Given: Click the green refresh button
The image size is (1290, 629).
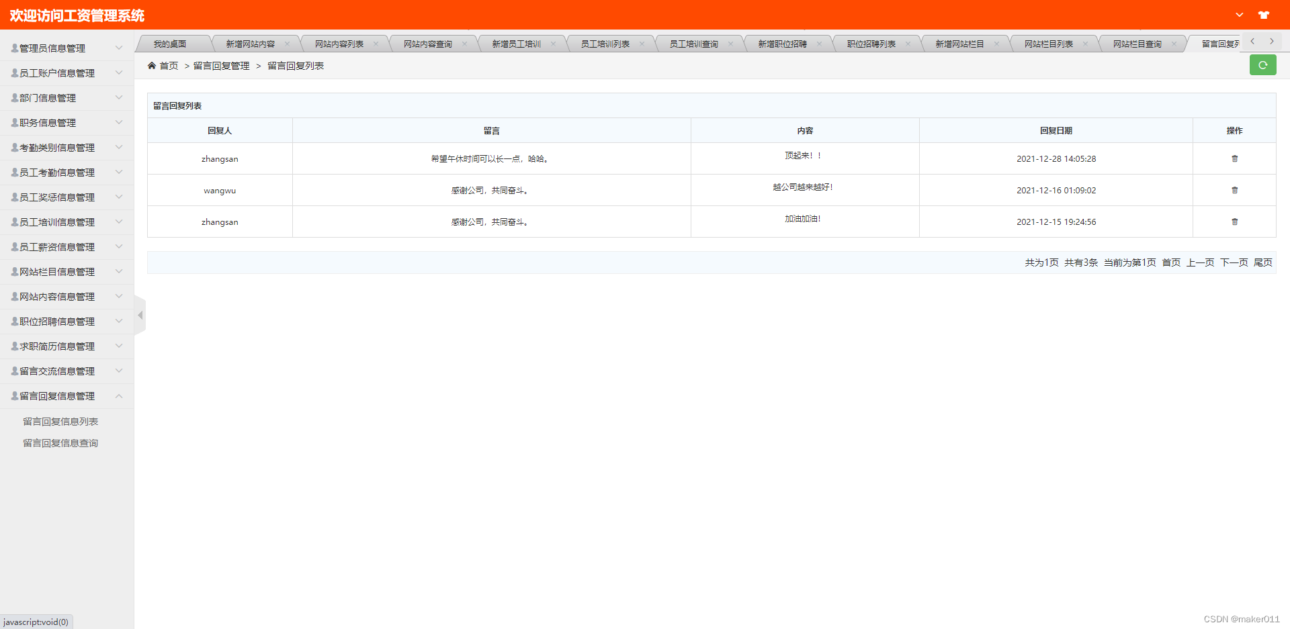Looking at the screenshot, I should pyautogui.click(x=1262, y=65).
